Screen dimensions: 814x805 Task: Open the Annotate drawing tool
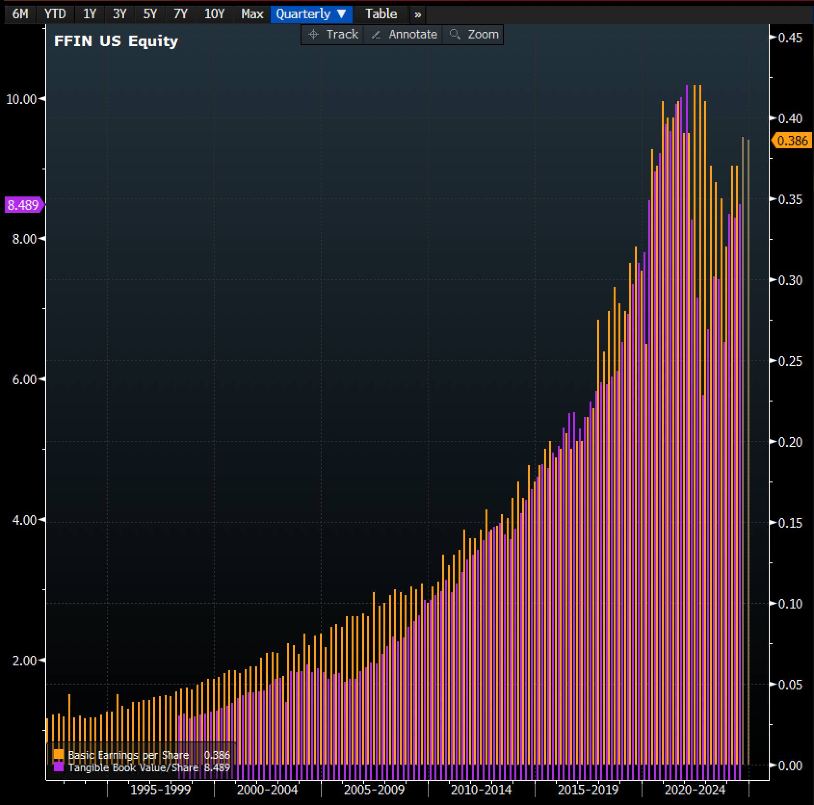pyautogui.click(x=413, y=34)
